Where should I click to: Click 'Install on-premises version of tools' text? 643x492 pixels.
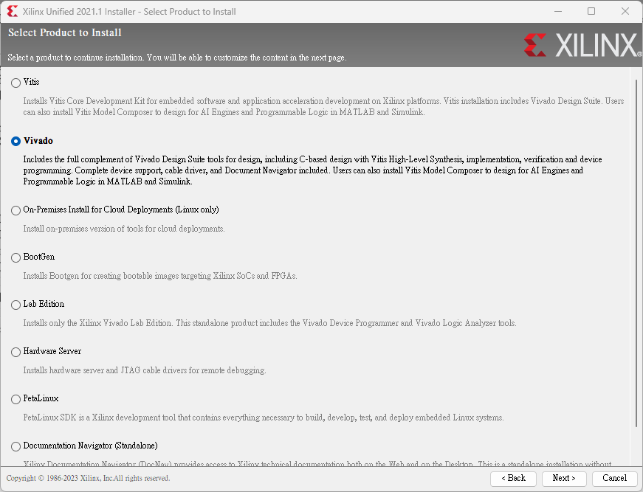click(x=124, y=229)
